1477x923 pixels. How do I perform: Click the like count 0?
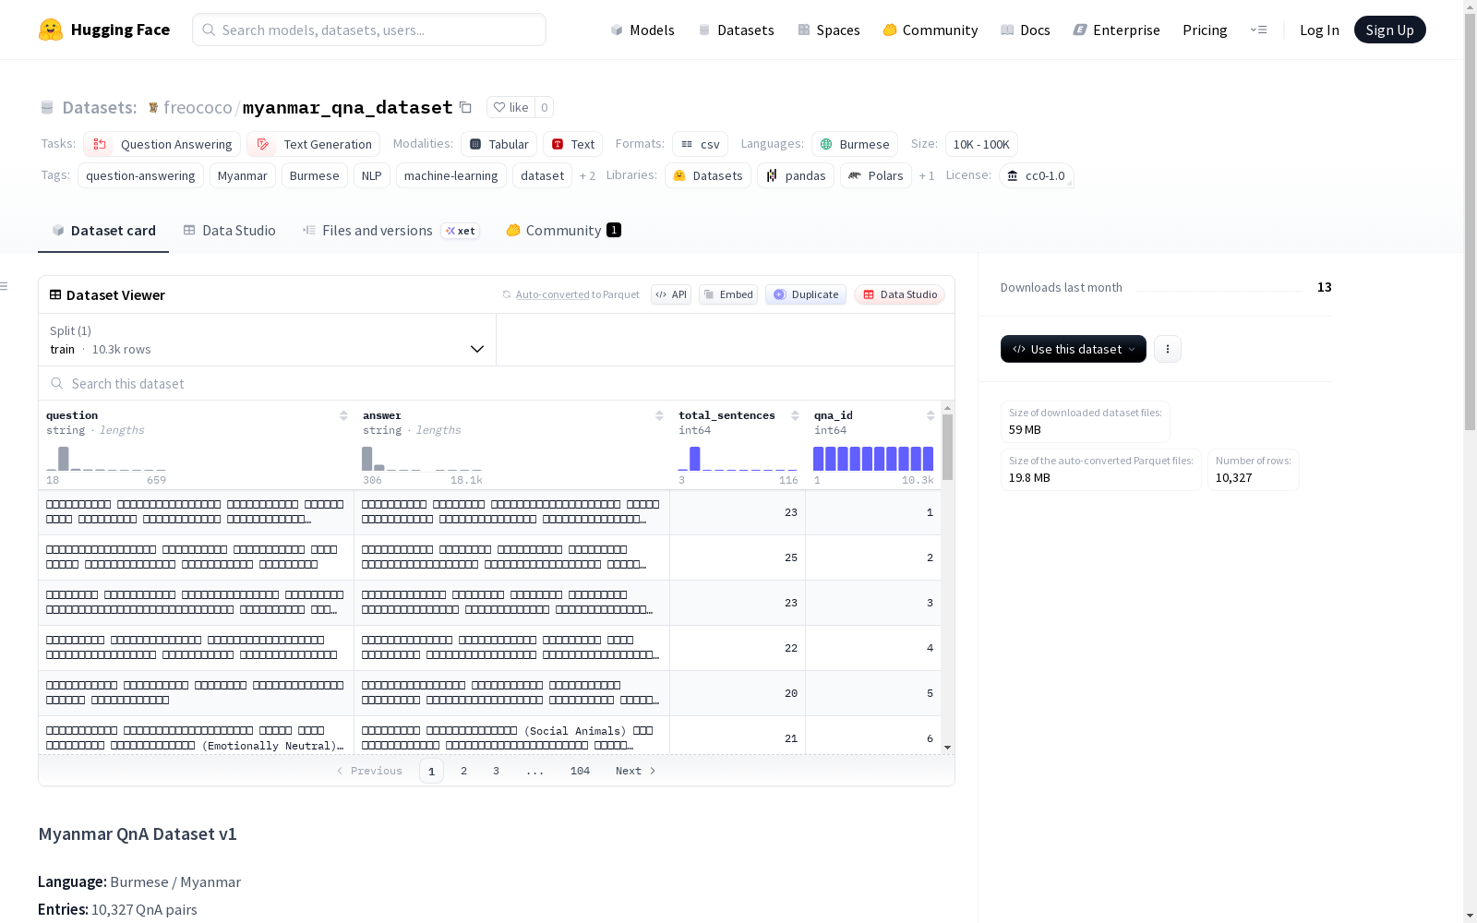[x=545, y=107]
